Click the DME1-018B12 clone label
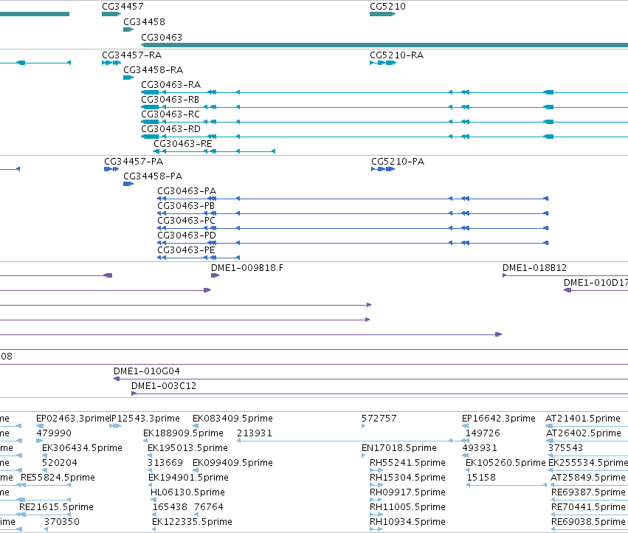The image size is (628, 533). coord(535,268)
